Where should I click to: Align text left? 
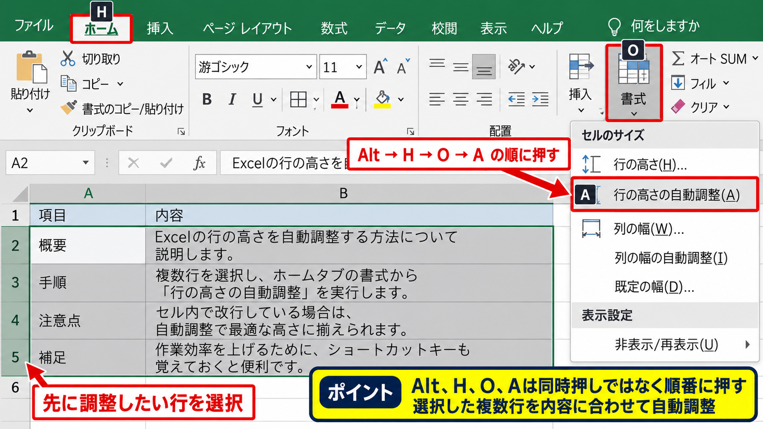click(x=437, y=99)
